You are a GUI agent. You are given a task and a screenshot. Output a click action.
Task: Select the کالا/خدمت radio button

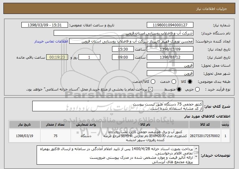pyautogui.click(x=153, y=82)
